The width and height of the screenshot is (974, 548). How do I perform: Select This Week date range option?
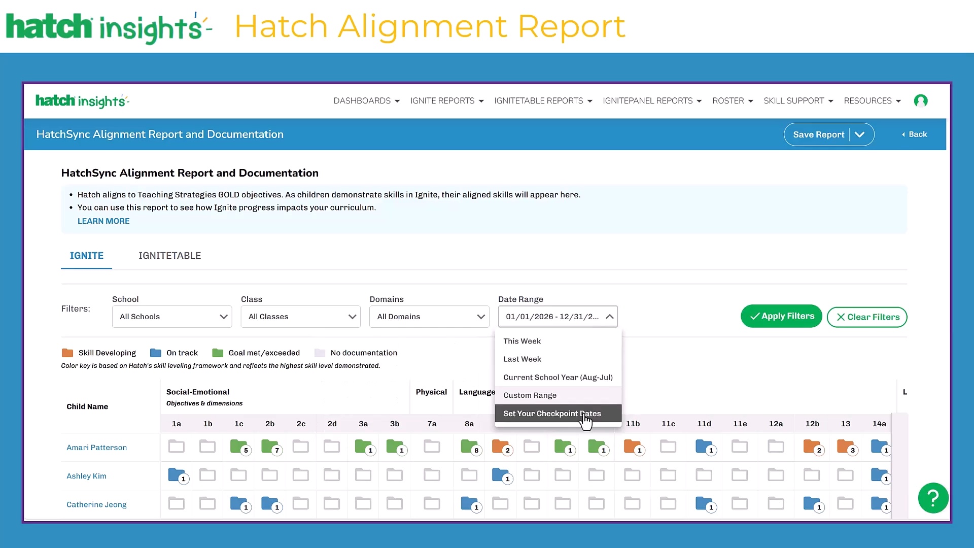point(558,341)
